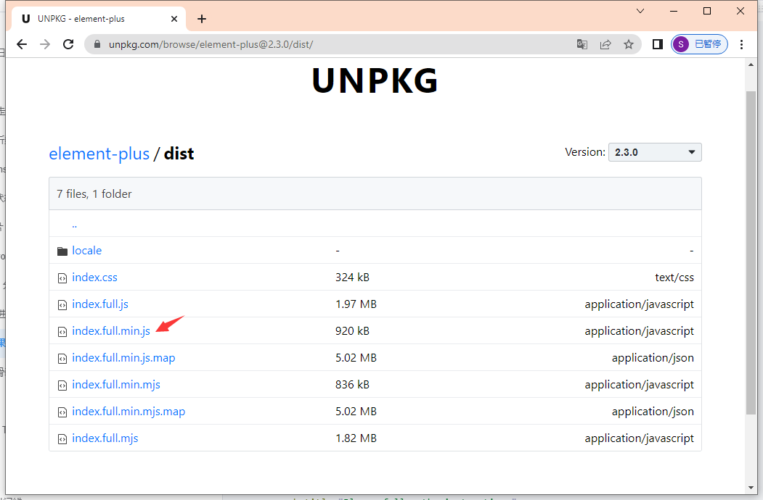This screenshot has height=500, width=763.
Task: Click the file icon beside index.full.min.mjs
Action: (62, 385)
